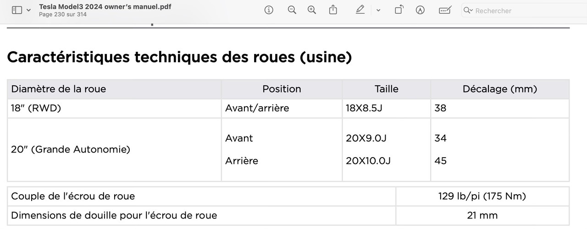This screenshot has width=587, height=229.
Task: Click the Page 230 sur 314 indicator
Action: pyautogui.click(x=63, y=14)
